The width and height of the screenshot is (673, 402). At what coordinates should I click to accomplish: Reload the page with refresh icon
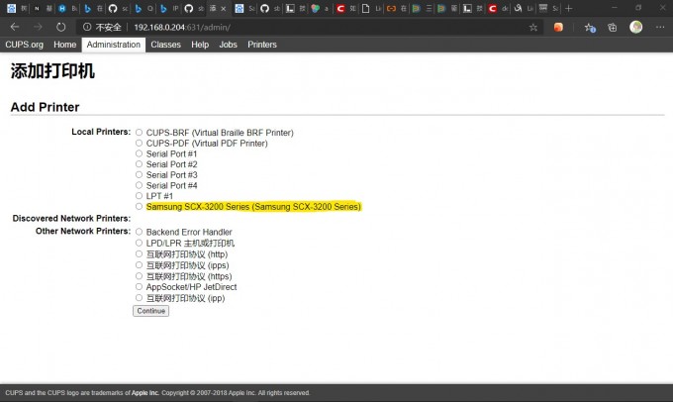coord(60,27)
